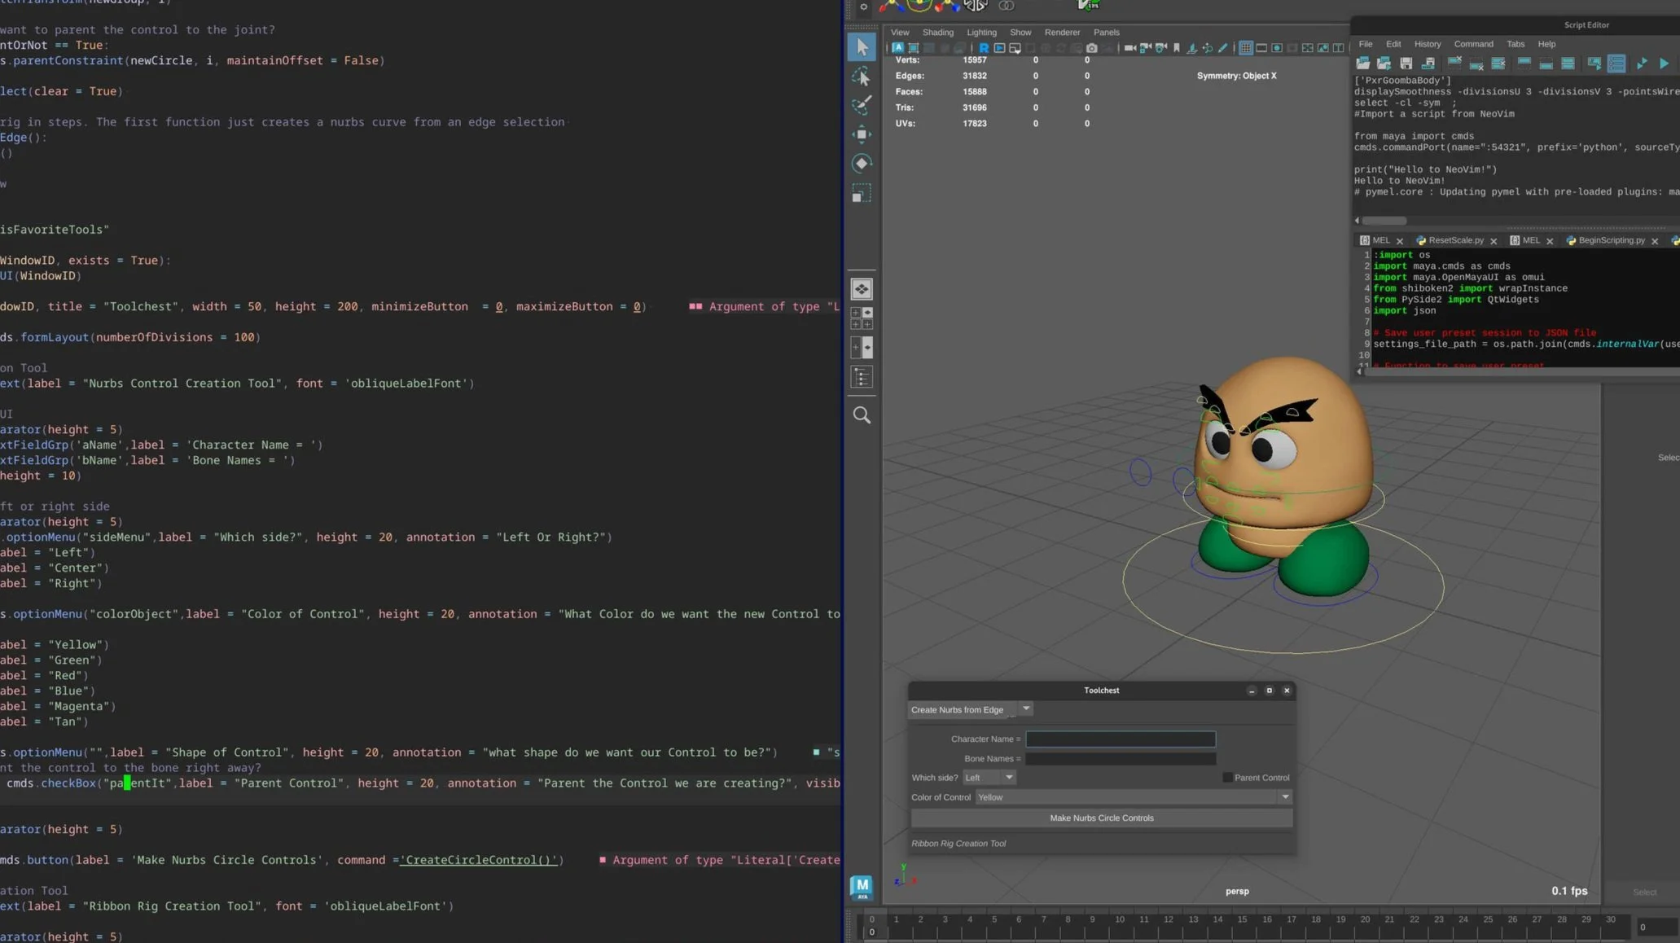Image resolution: width=1680 pixels, height=943 pixels.
Task: Execute script with the single play icon
Action: tap(1664, 64)
